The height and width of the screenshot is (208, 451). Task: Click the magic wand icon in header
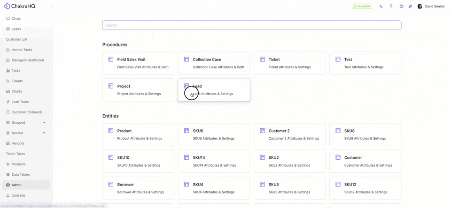[410, 7]
